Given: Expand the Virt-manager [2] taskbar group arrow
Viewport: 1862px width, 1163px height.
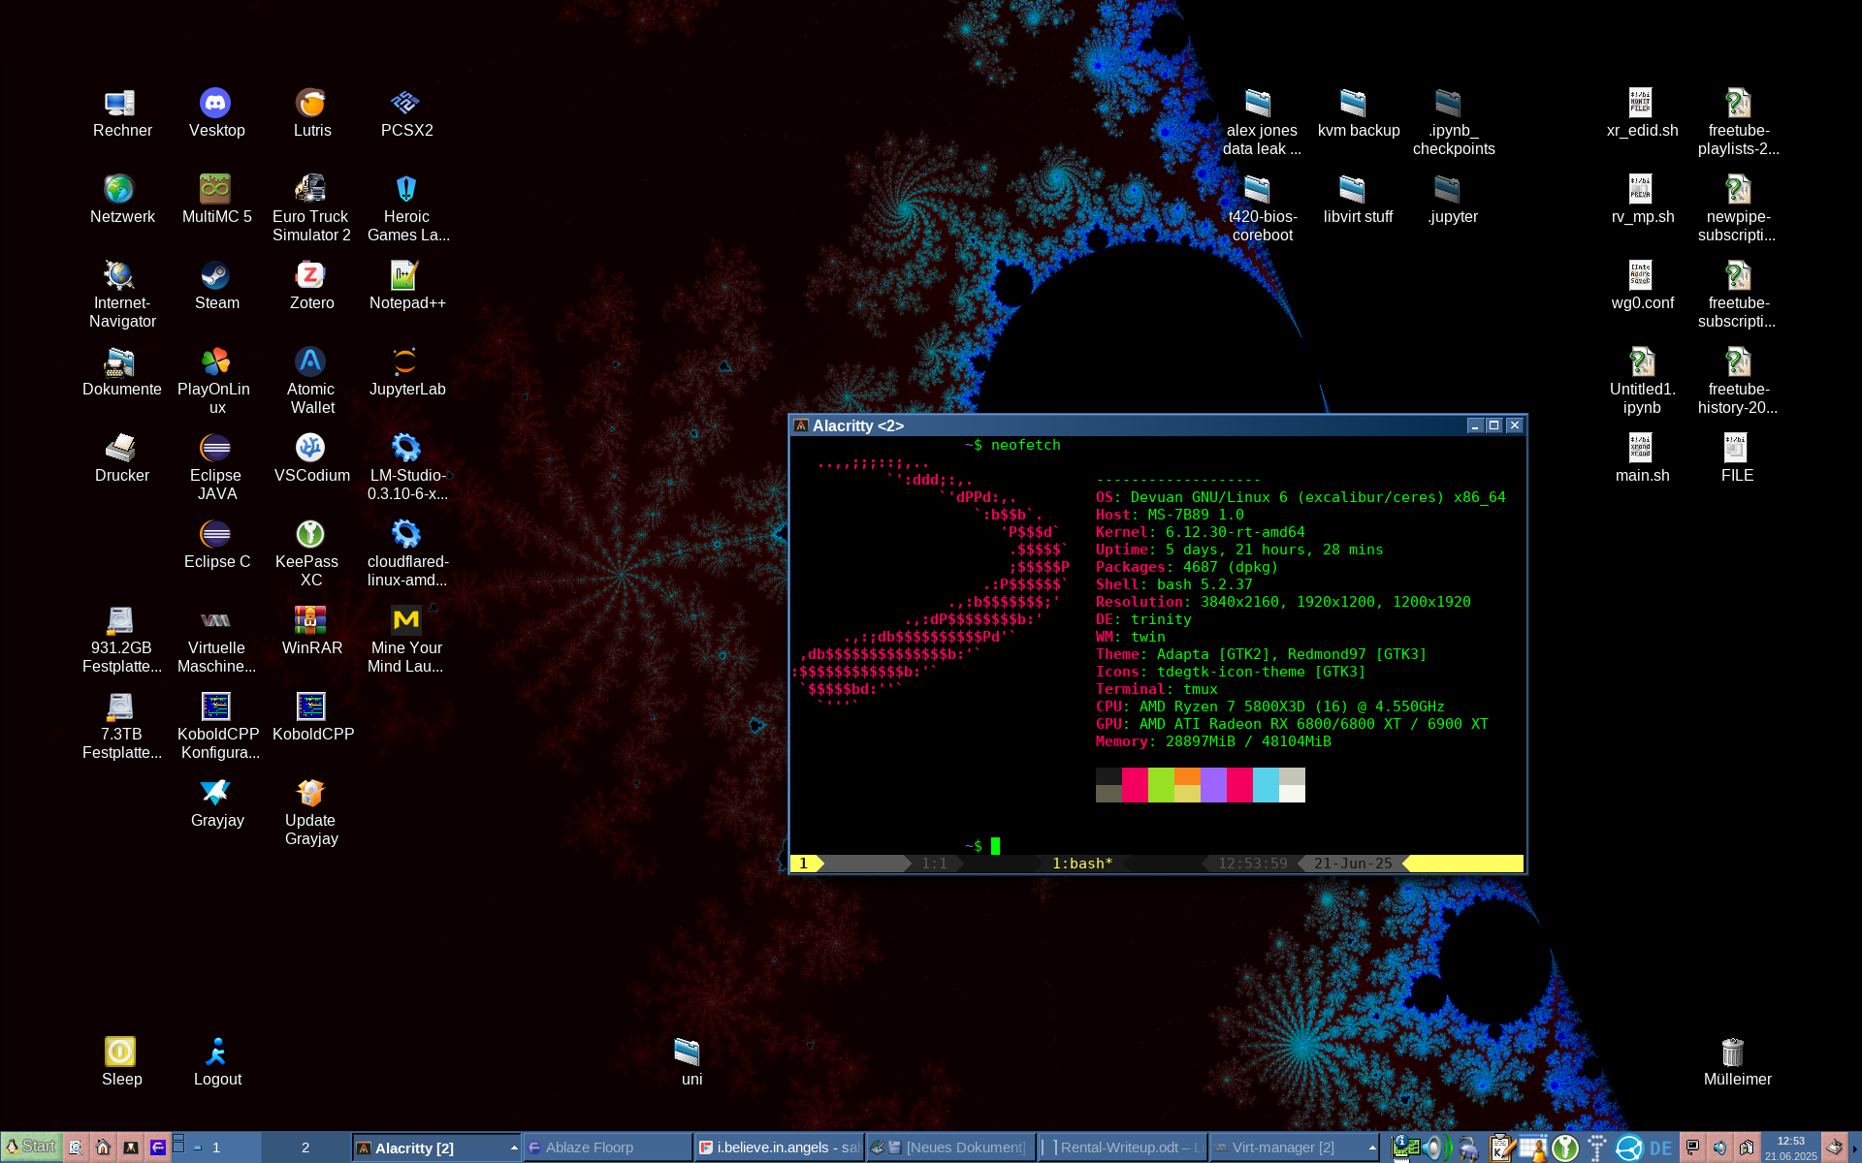Looking at the screenshot, I should [x=1372, y=1147].
